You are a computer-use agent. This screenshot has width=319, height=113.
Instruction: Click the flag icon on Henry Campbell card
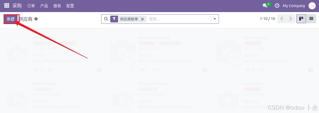pyautogui.click(x=205, y=70)
